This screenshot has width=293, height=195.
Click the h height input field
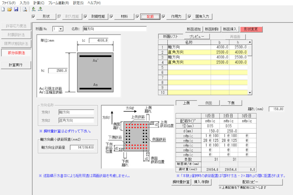click(x=58, y=71)
